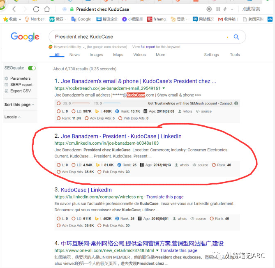Viewport: 275px width, 268px height.
Task: Switch to the Maps tab
Action: 118,55
